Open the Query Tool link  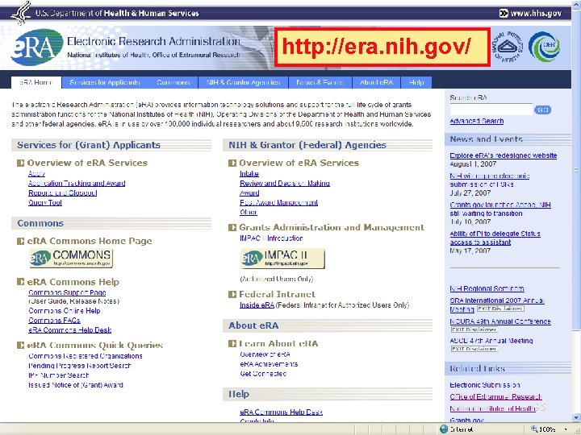pos(45,203)
